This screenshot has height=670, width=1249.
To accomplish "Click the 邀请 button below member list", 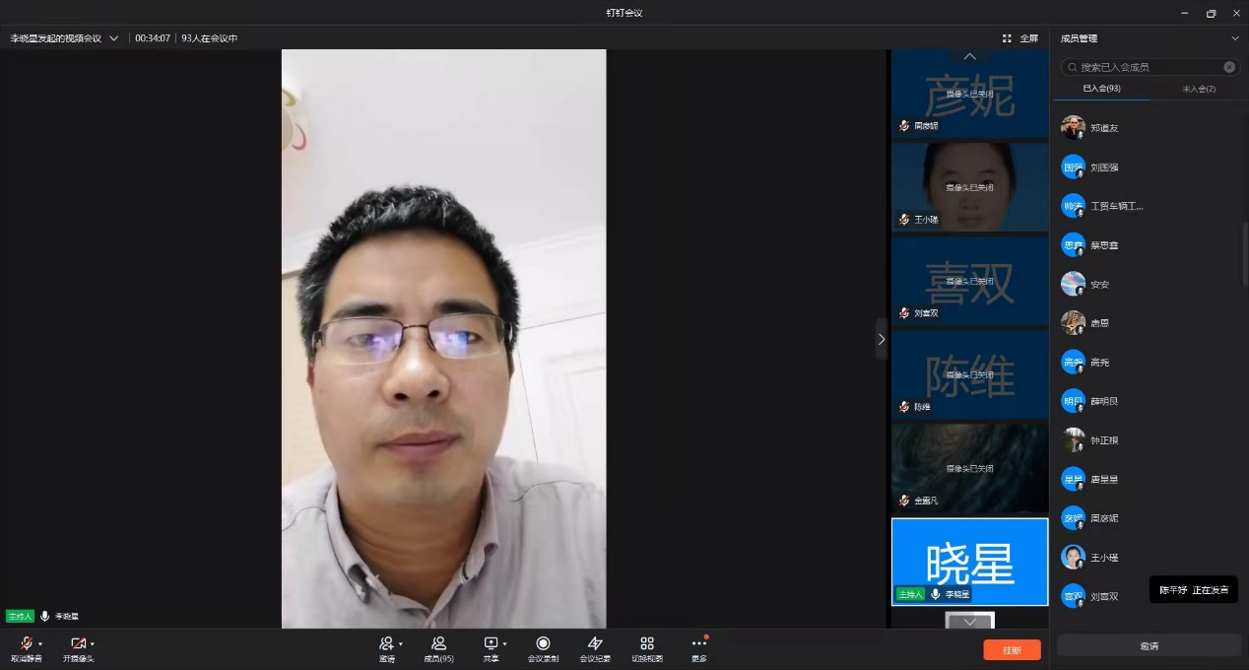I will coord(1149,645).
